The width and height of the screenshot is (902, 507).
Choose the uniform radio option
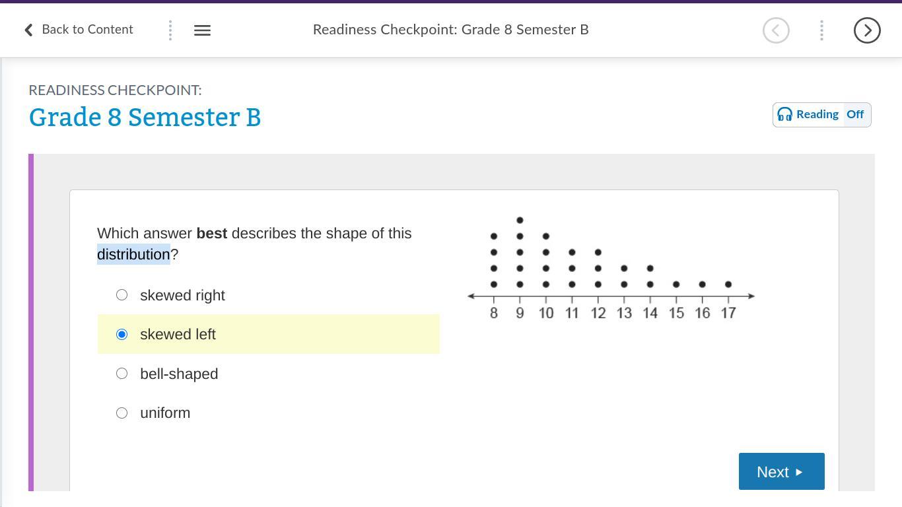click(x=121, y=413)
